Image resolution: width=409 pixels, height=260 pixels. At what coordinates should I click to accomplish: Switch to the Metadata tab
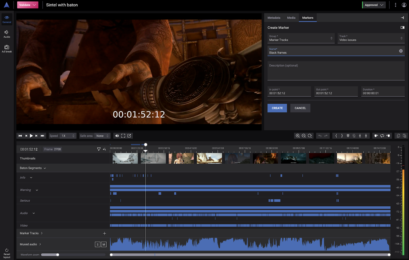pyautogui.click(x=274, y=18)
